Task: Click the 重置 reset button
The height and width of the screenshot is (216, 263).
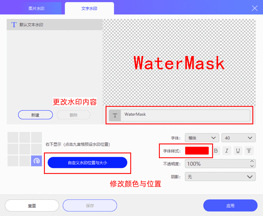Action: point(32,205)
